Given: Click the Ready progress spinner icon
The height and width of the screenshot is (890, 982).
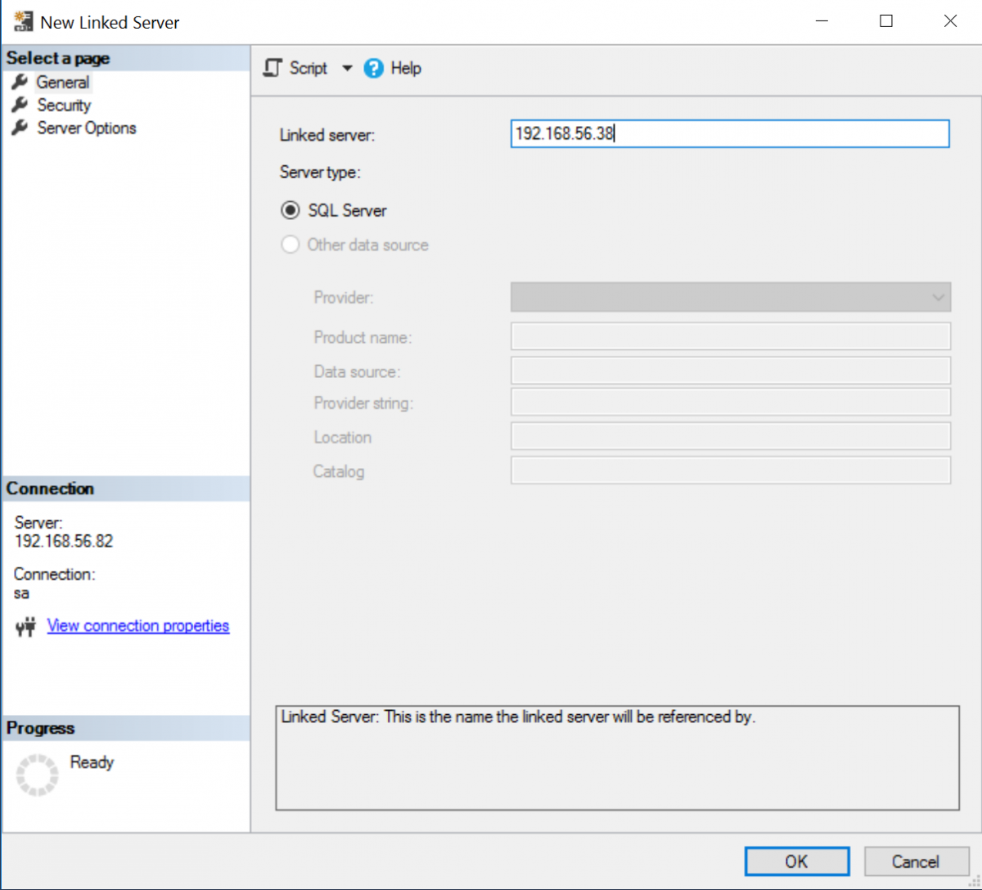Looking at the screenshot, I should click(x=36, y=773).
